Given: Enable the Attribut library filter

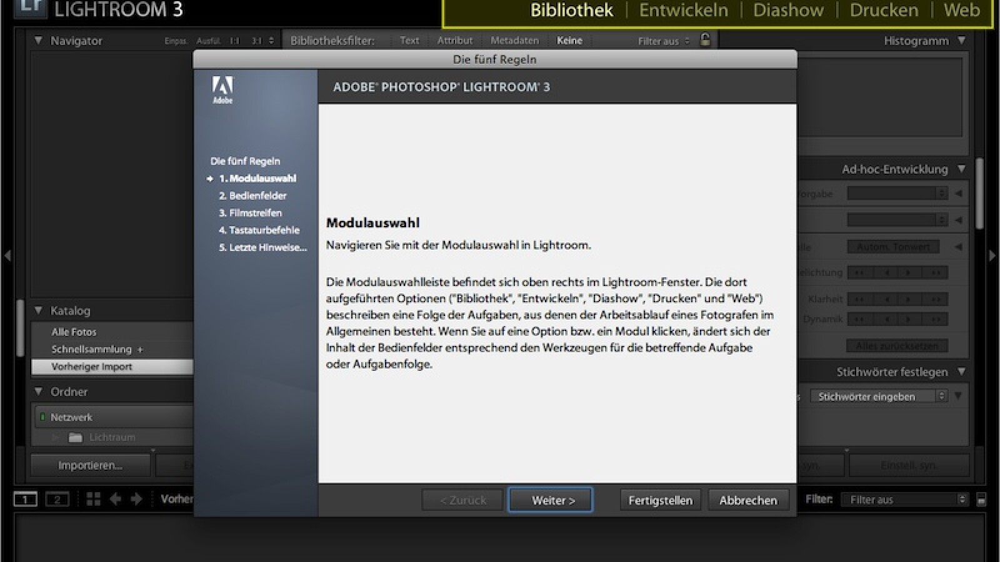Looking at the screenshot, I should point(454,41).
